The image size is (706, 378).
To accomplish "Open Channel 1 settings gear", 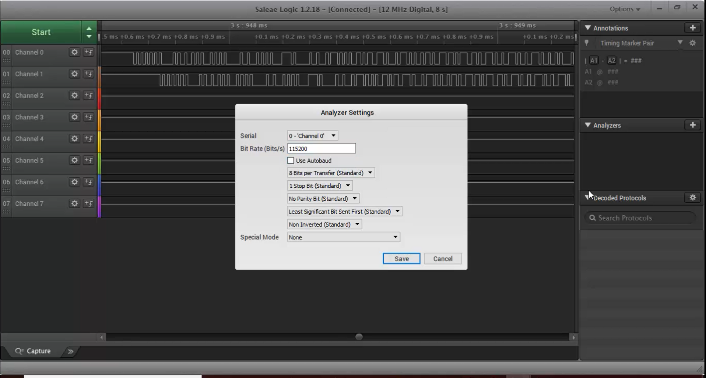I will pos(74,74).
